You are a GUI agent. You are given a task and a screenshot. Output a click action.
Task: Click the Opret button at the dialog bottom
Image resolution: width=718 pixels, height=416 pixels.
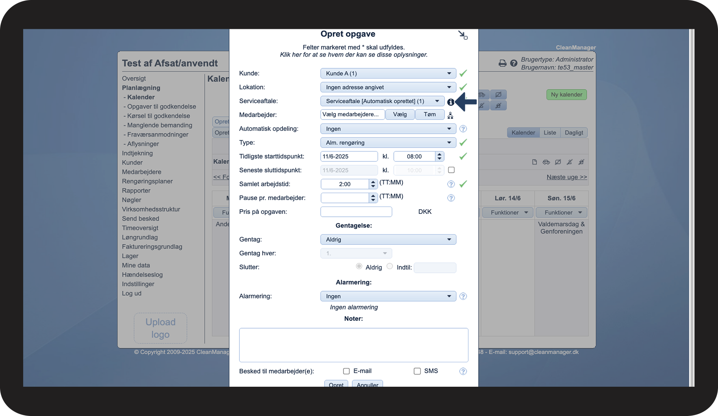[336, 384]
